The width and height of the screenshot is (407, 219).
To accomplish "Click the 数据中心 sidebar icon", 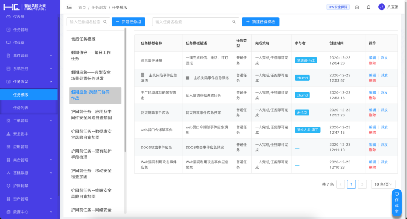I will (x=8, y=212).
